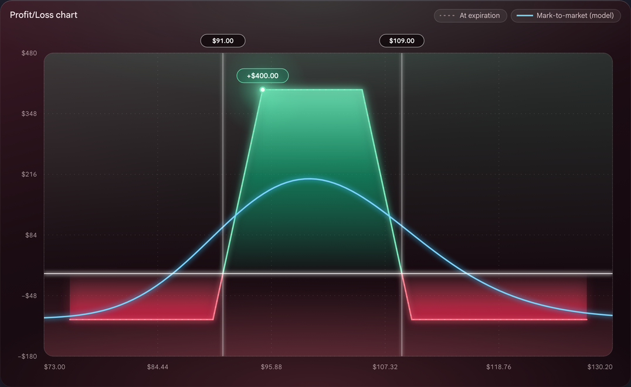Image resolution: width=631 pixels, height=387 pixels.
Task: Click the $73.00 x-axis label
Action: tap(55, 367)
